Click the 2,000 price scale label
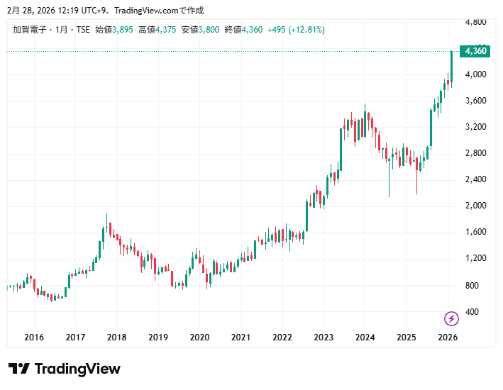Image resolution: width=503 pixels, height=390 pixels. (x=475, y=206)
